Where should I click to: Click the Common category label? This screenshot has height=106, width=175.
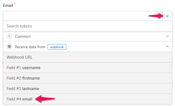pyautogui.click(x=23, y=36)
